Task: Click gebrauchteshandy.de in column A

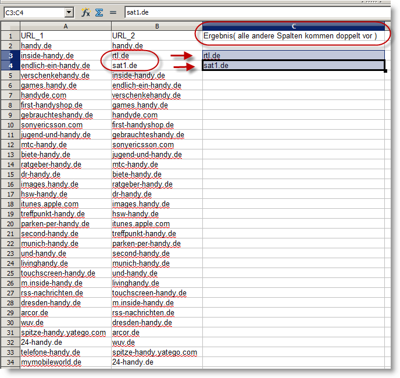Action: [66, 115]
